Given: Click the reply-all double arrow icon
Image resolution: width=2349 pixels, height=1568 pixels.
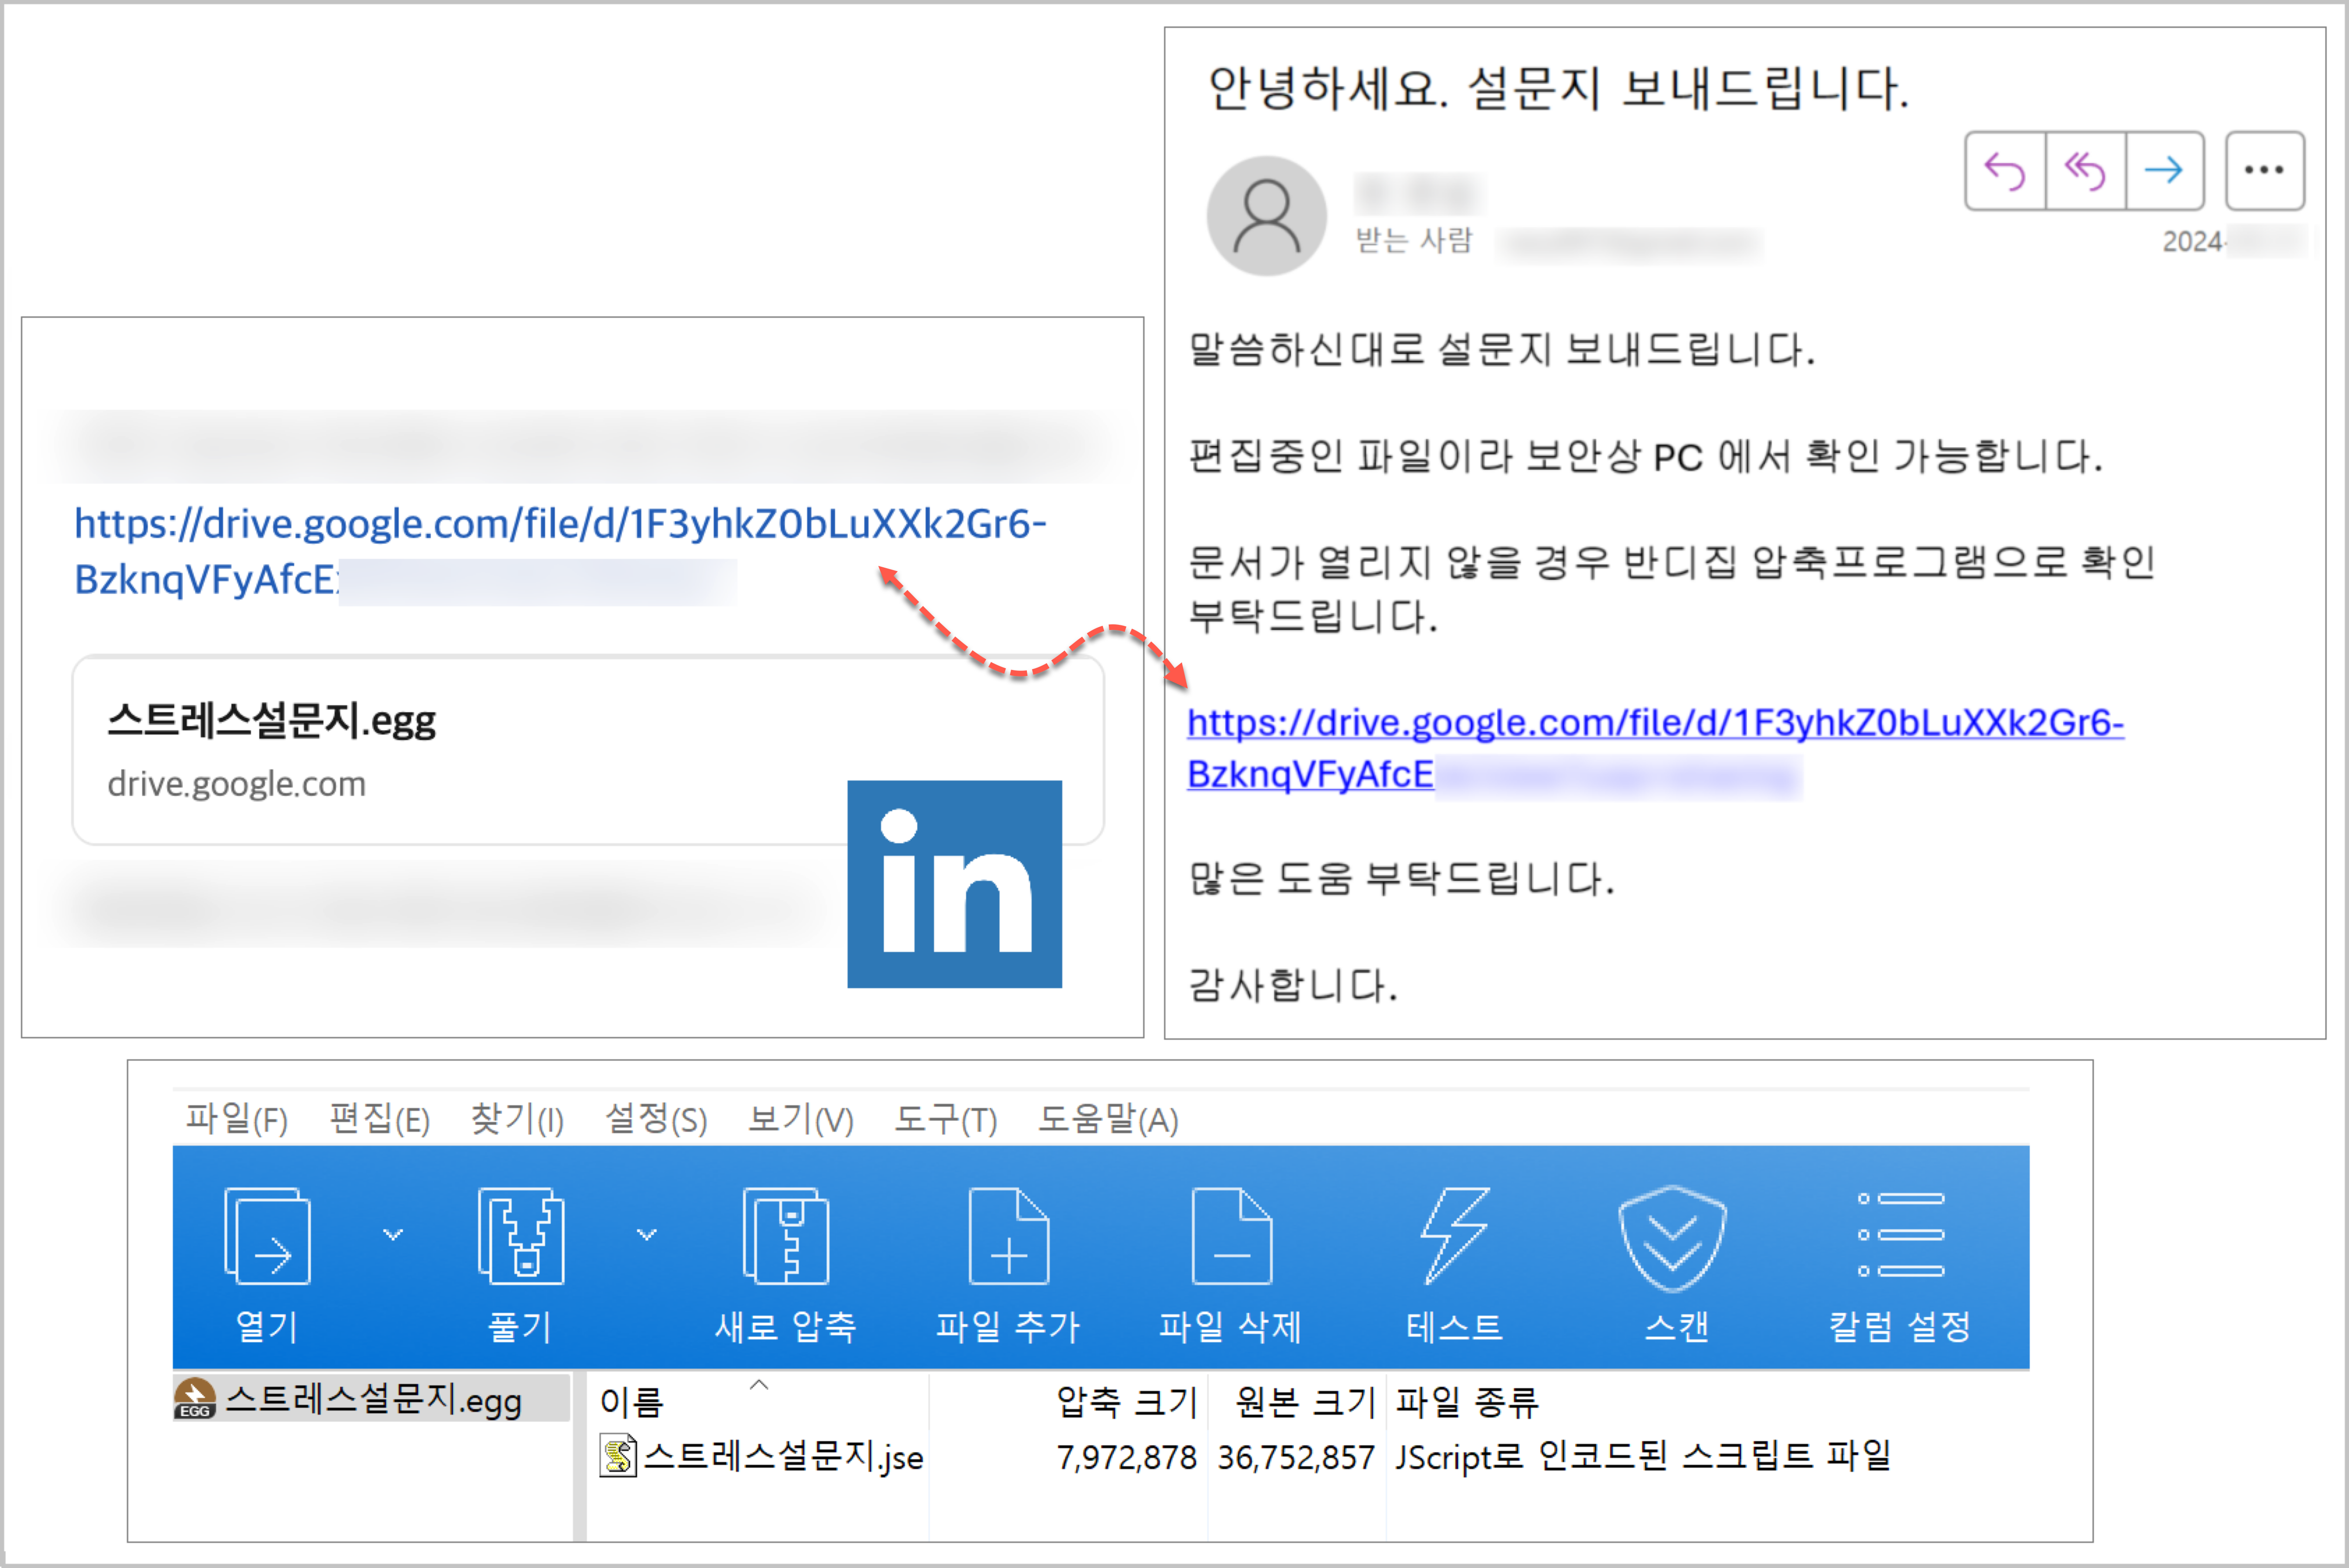Looking at the screenshot, I should click(2085, 171).
